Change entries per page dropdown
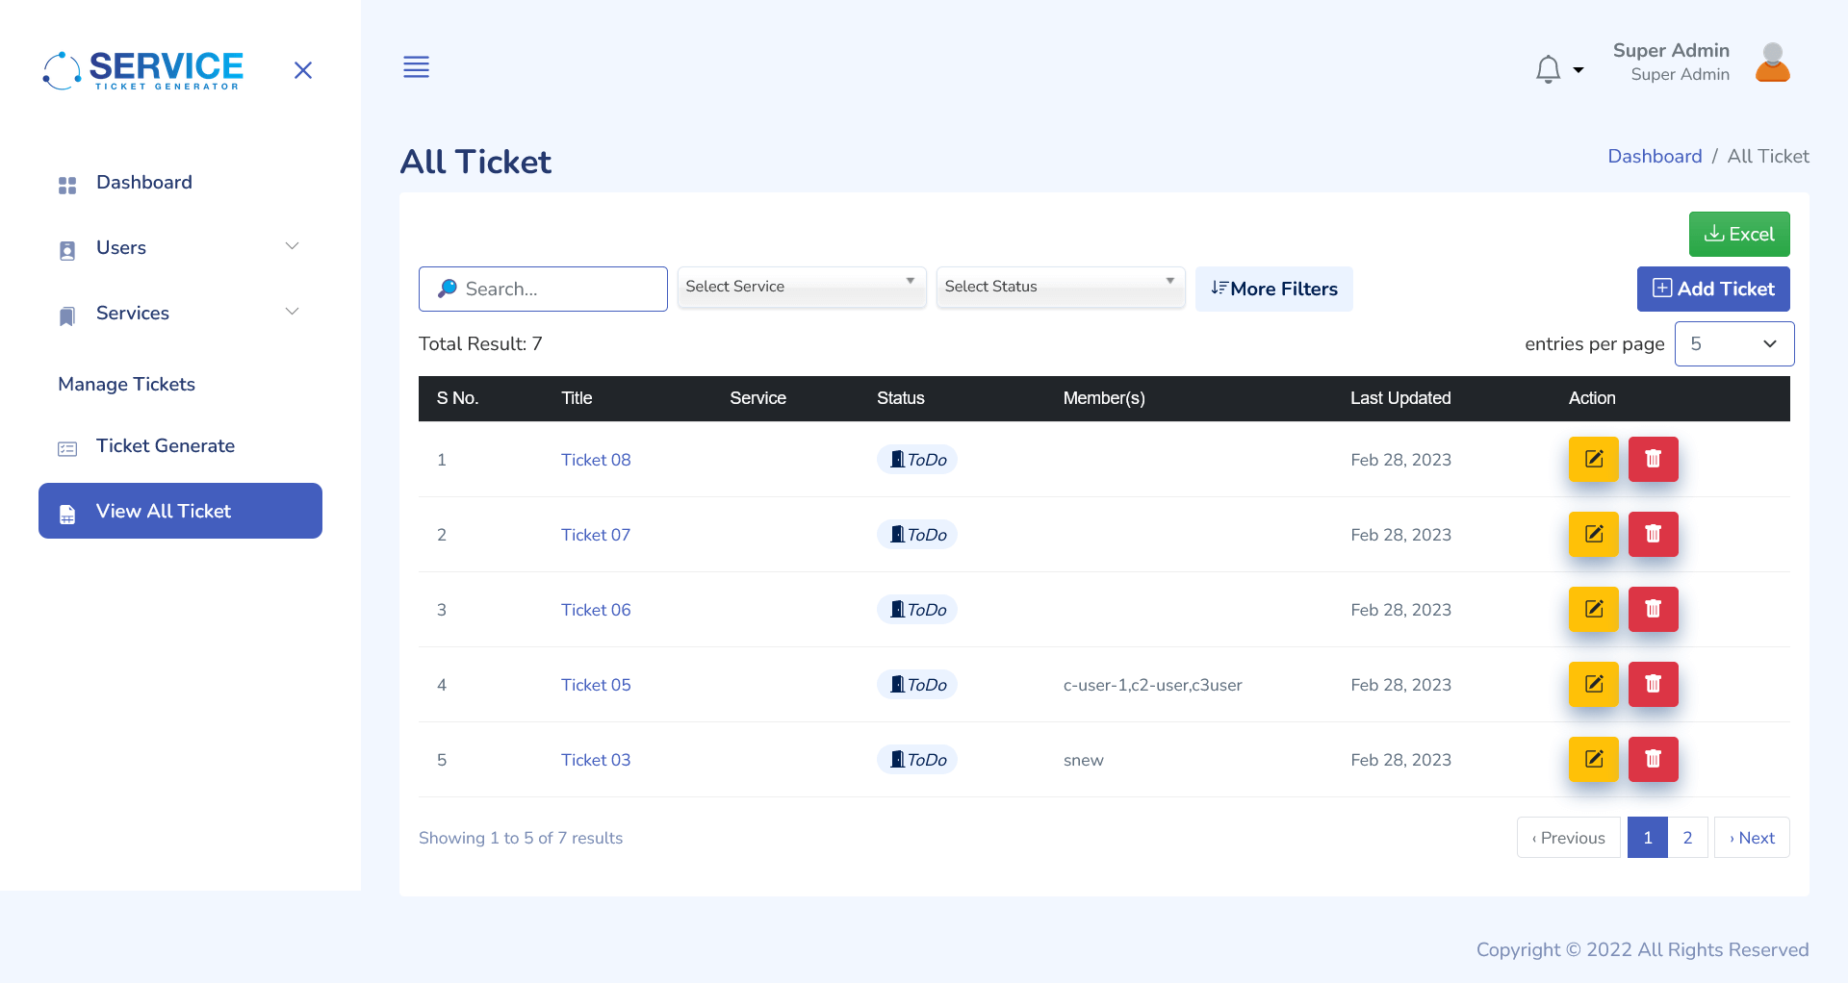The width and height of the screenshot is (1848, 983). pyautogui.click(x=1734, y=343)
